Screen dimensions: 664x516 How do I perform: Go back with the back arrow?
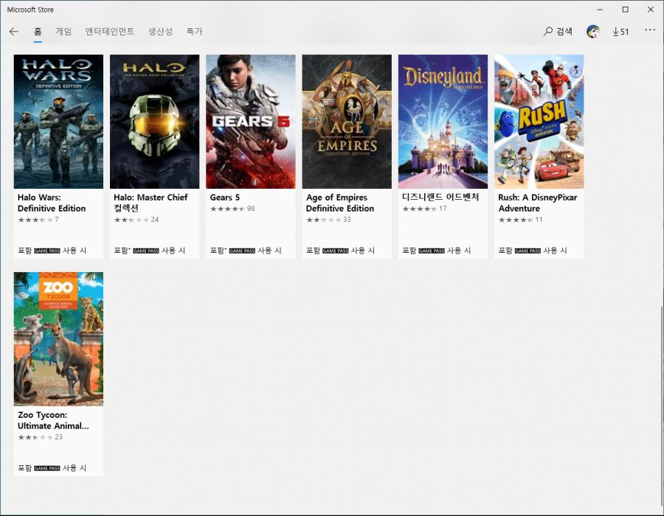(13, 31)
